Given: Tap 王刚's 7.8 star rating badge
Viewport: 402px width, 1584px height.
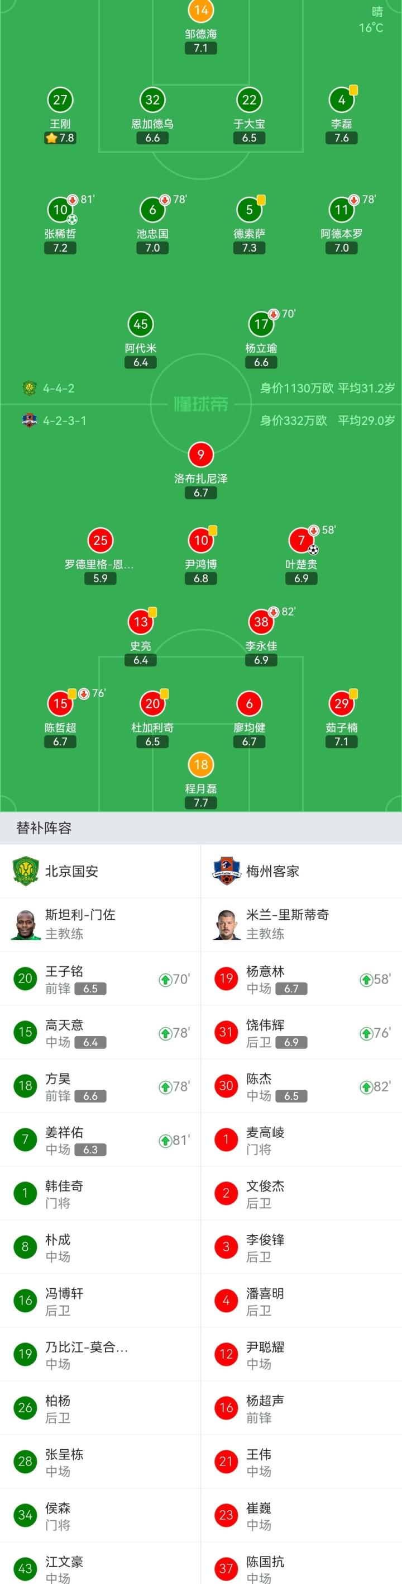Looking at the screenshot, I should tap(60, 138).
